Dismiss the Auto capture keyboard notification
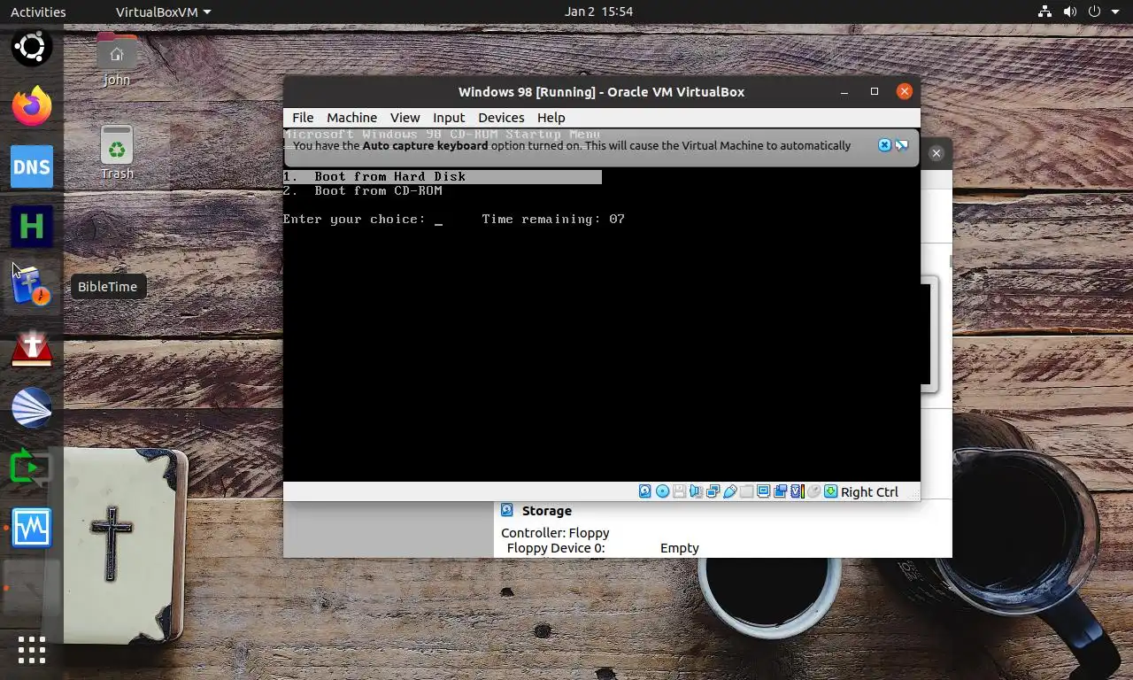Screen dimensions: 1133x680 click(884, 145)
